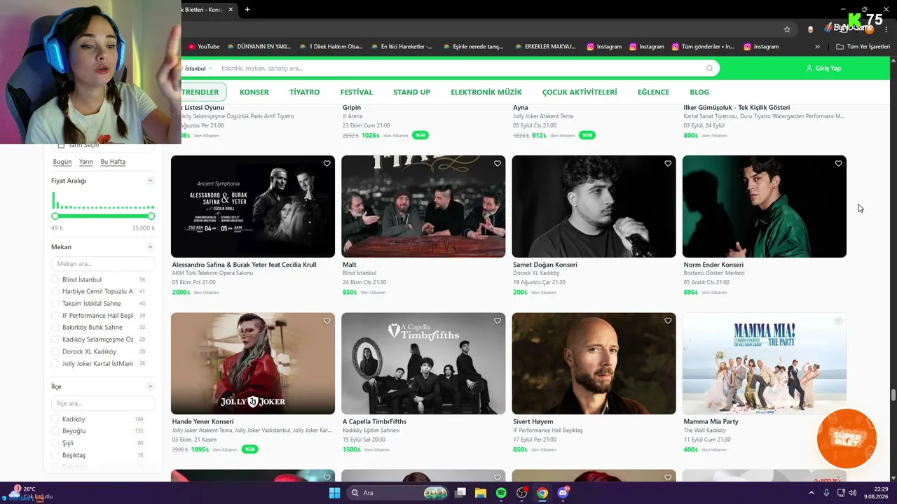Check the Şişli district filter

[55, 443]
